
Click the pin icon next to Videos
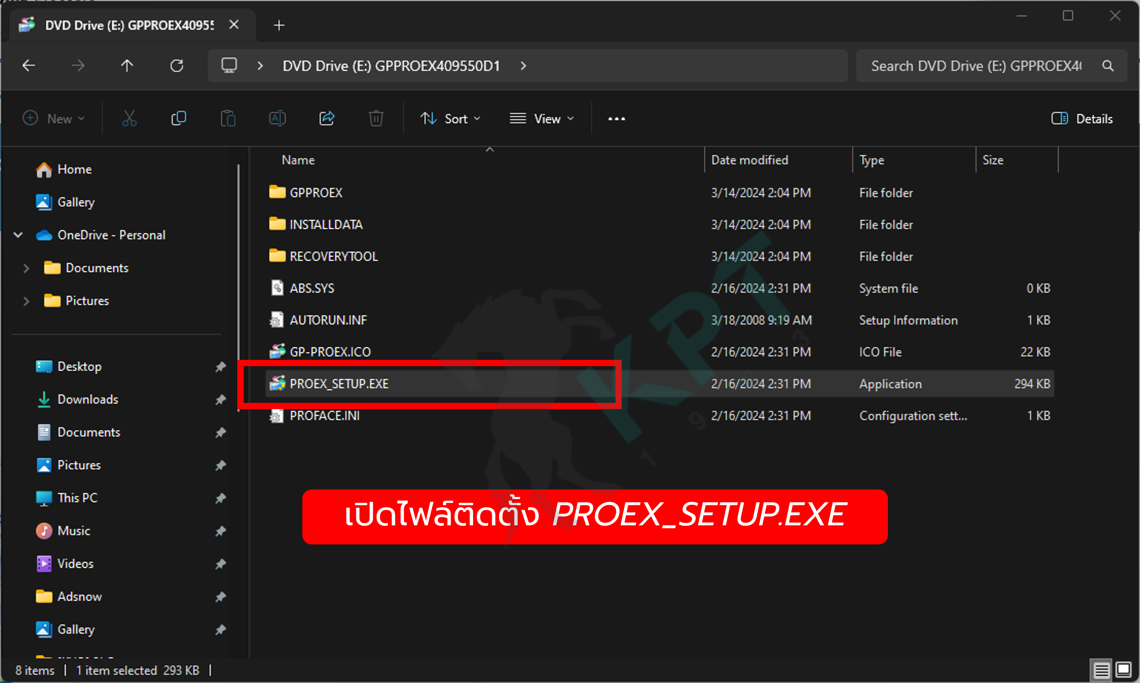(221, 564)
